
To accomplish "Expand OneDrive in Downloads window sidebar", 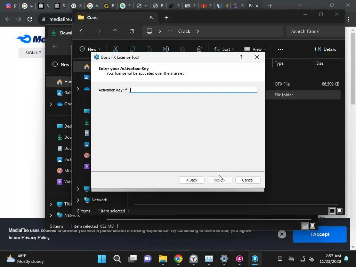I will (x=51, y=104).
